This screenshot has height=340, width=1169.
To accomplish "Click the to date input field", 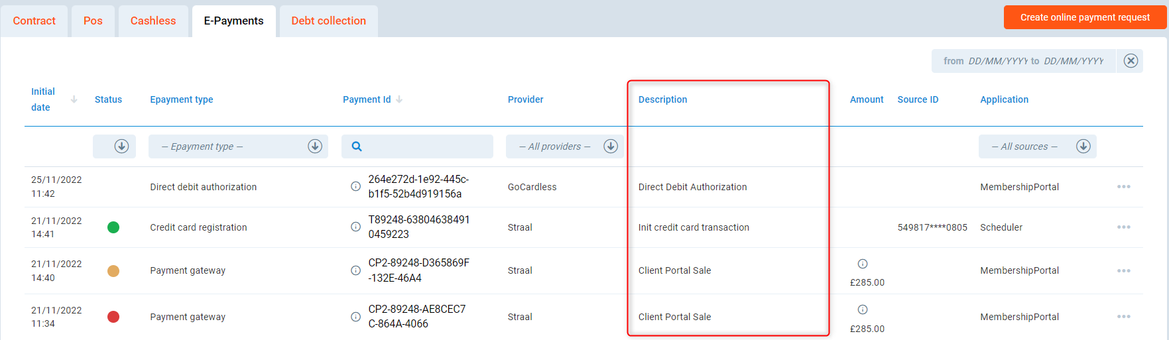I will [x=1073, y=61].
